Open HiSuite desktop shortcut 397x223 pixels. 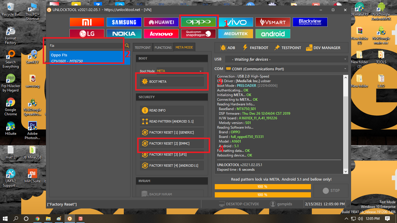[x=10, y=128]
